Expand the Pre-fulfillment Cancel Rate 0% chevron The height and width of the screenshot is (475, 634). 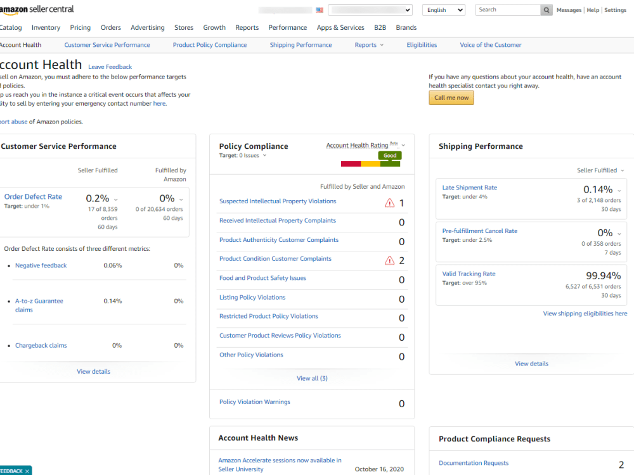click(619, 234)
